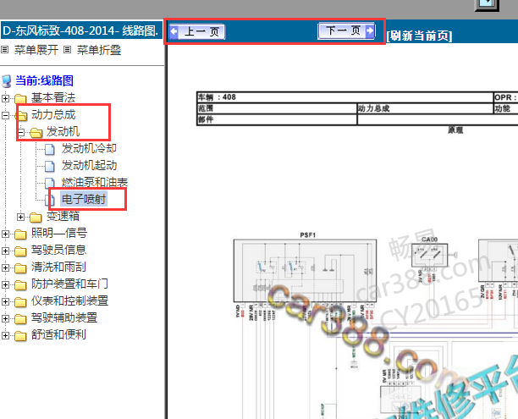Click the 菜单折叠 list icon
Screen dimensions: 518x419
67,50
